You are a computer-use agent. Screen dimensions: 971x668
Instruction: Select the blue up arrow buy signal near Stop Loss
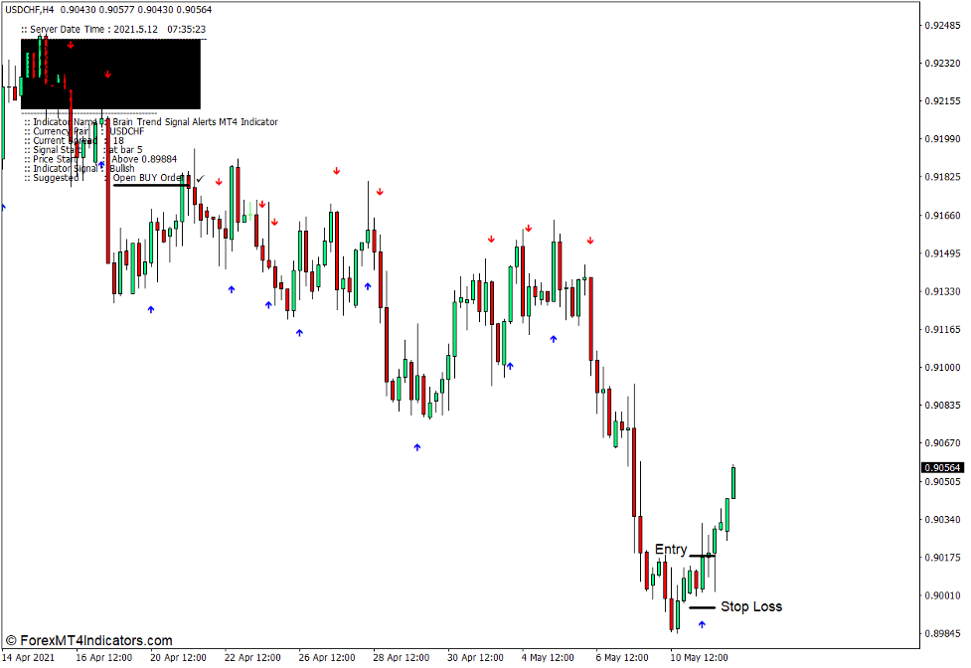701,625
